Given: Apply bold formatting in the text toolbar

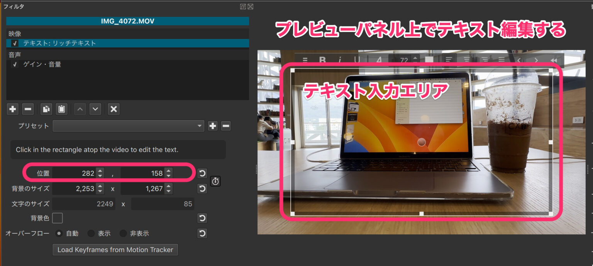Looking at the screenshot, I should coord(323,59).
